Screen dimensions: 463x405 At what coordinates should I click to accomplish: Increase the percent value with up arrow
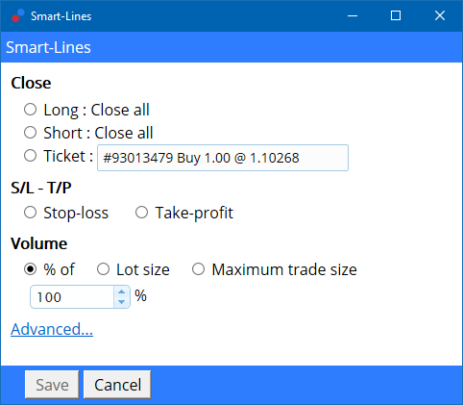(121, 291)
